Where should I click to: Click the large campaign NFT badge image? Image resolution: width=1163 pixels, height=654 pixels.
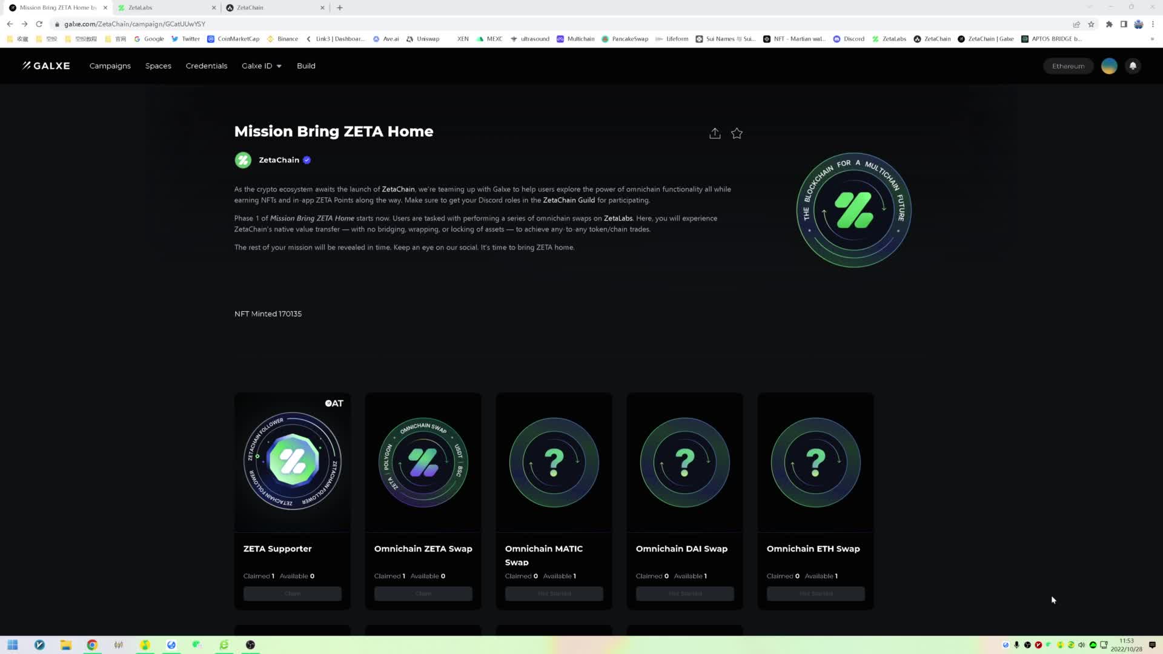(x=854, y=210)
